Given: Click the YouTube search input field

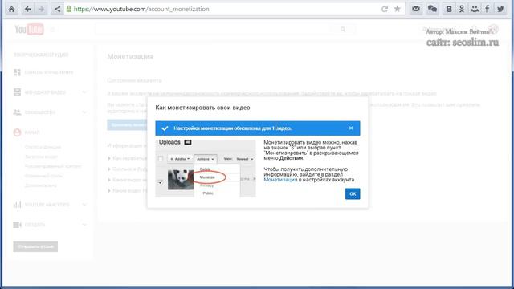Looking at the screenshot, I should 213,30.
